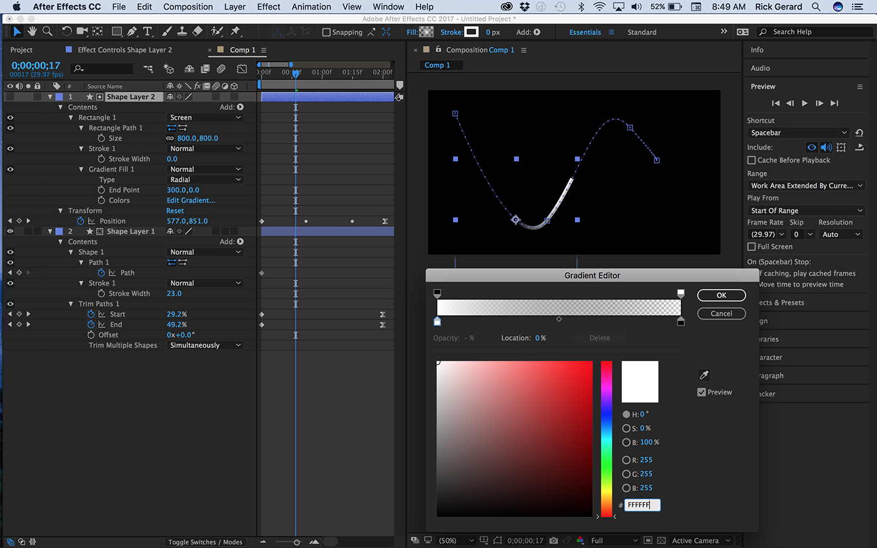The width and height of the screenshot is (877, 548).
Task: Select the S saturation radio button
Action: [x=626, y=428]
